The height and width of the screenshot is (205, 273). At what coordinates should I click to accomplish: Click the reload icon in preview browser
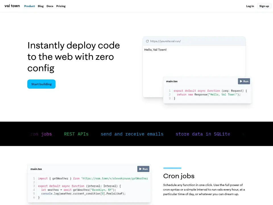tap(147, 41)
